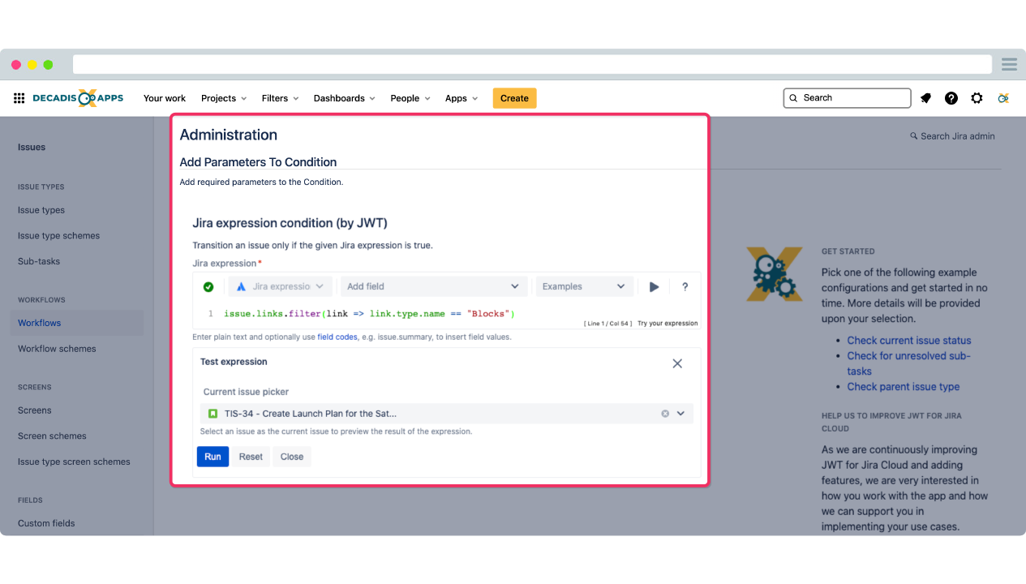Screen dimensions: 1026x584
Task: Click the blue Run button
Action: coord(212,457)
